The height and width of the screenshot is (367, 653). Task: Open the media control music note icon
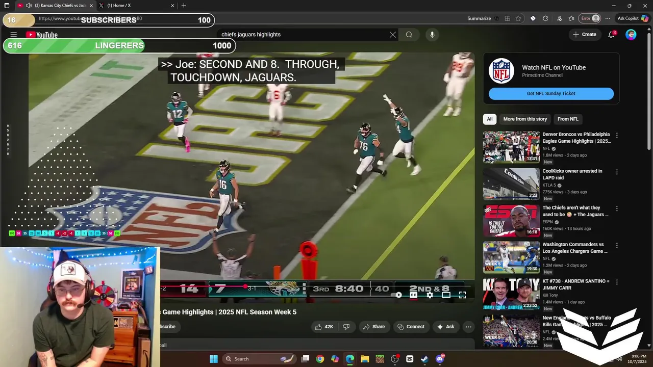pos(560,18)
